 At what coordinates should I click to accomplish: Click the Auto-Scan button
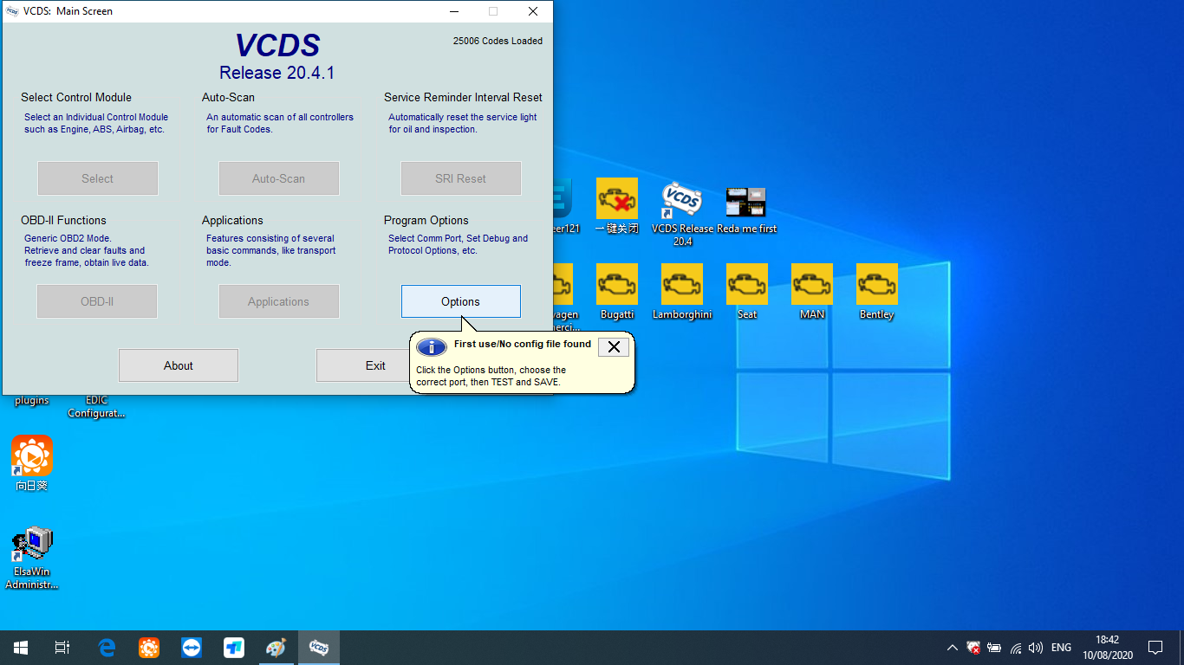[x=278, y=178]
